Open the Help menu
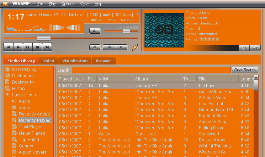The width and height of the screenshot is (265, 157). click(98, 4)
